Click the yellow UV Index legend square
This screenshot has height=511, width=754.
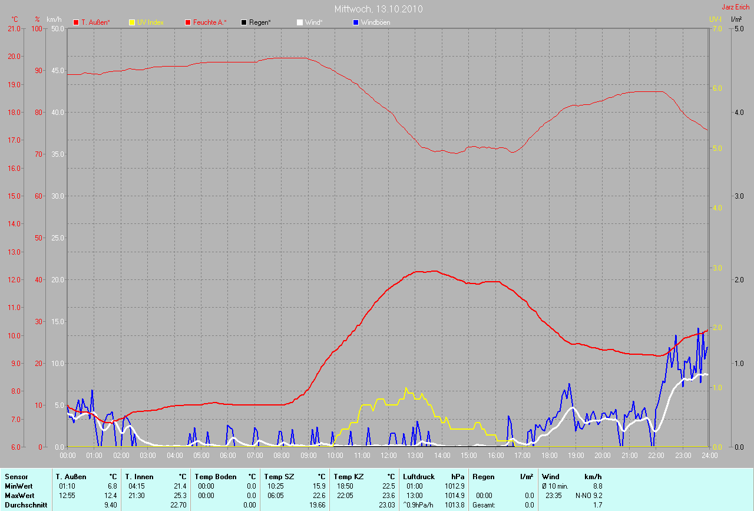tap(132, 22)
